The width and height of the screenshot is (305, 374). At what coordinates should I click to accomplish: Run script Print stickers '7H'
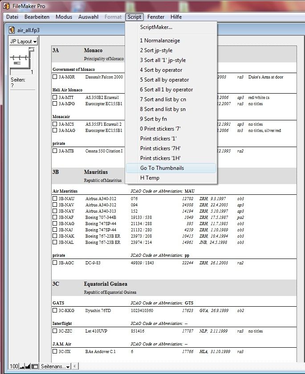click(171, 148)
